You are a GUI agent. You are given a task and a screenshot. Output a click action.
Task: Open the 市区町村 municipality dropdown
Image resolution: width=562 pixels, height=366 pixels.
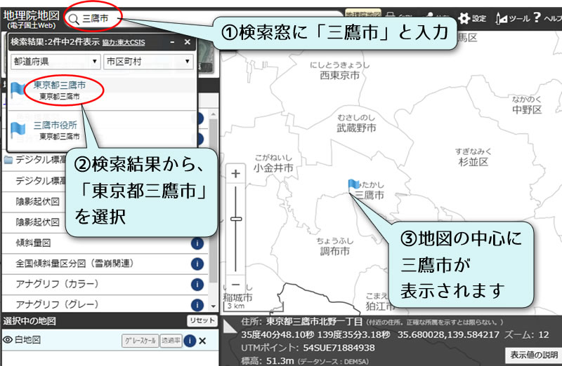click(x=148, y=62)
